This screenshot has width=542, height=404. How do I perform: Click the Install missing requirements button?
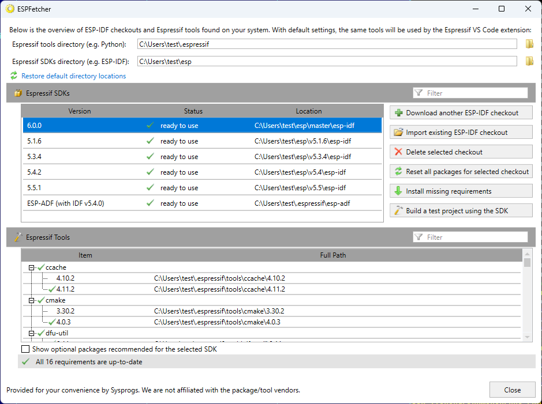pos(461,191)
